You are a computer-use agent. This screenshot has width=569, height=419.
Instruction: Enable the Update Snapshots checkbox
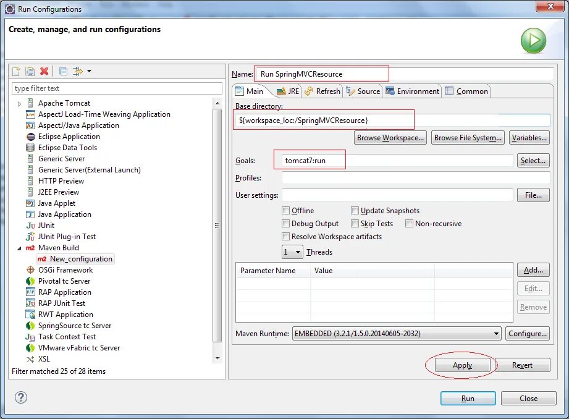point(355,211)
